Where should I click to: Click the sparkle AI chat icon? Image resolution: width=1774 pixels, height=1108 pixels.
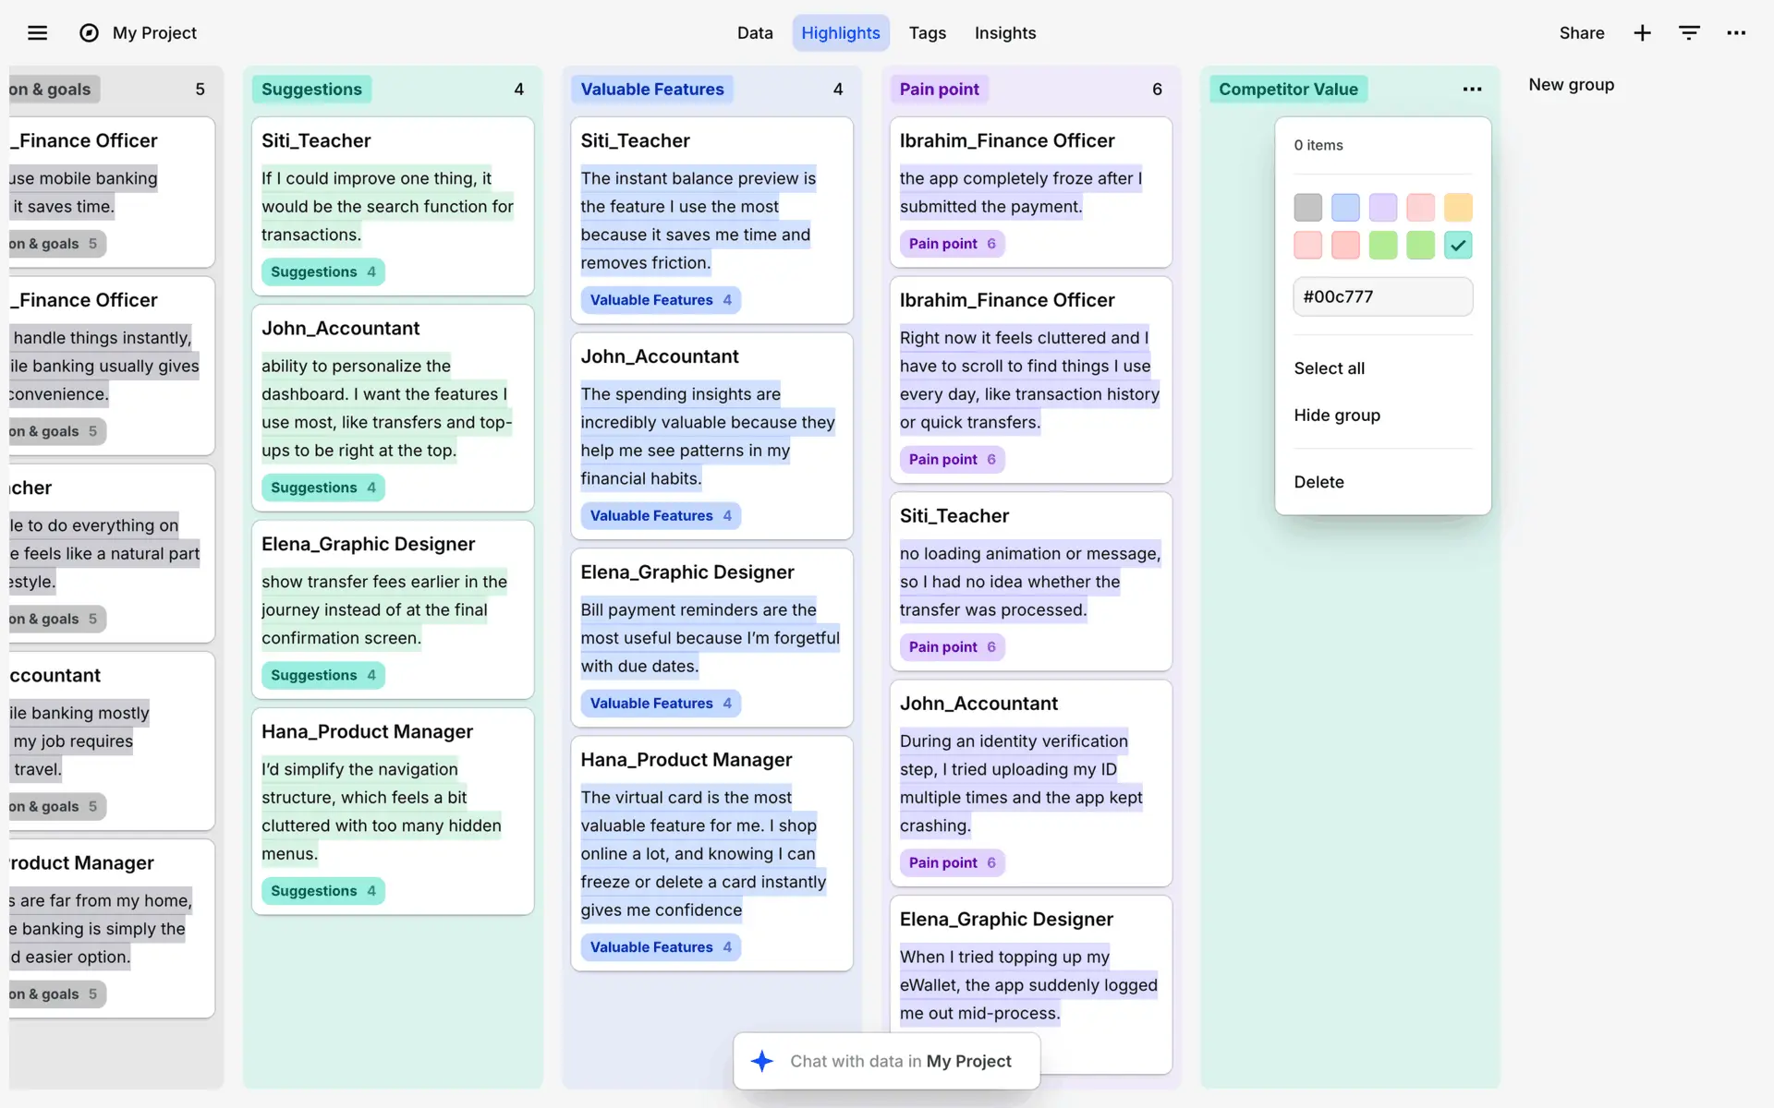point(762,1061)
